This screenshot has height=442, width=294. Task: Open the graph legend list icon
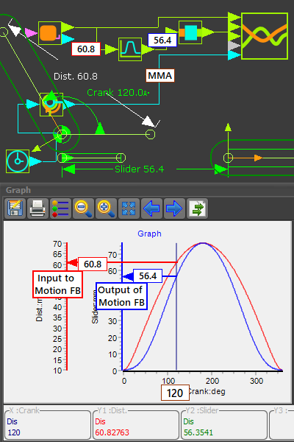point(60,208)
